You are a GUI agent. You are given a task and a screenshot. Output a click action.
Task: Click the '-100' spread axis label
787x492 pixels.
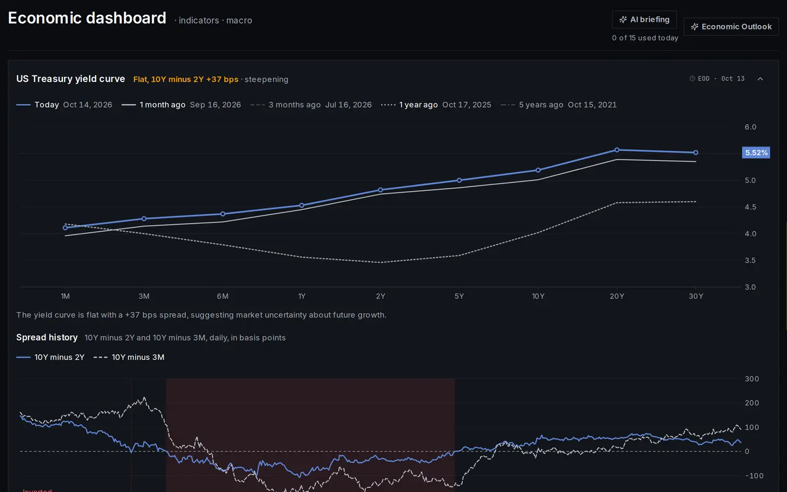click(x=754, y=476)
